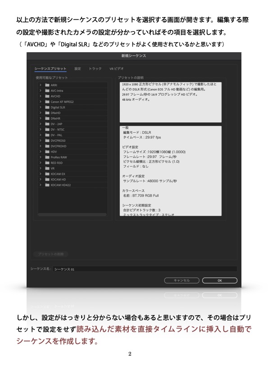
Task: Click the DV - 24P folder icon
Action: click(x=47, y=124)
